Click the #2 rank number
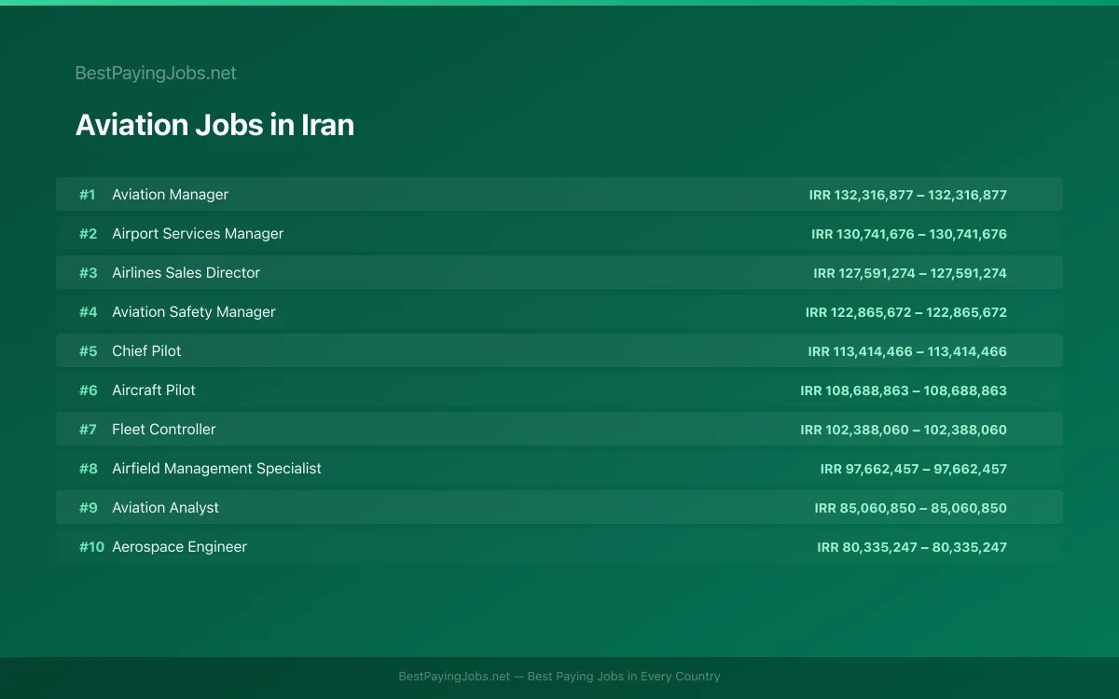The height and width of the screenshot is (699, 1119). click(x=88, y=234)
